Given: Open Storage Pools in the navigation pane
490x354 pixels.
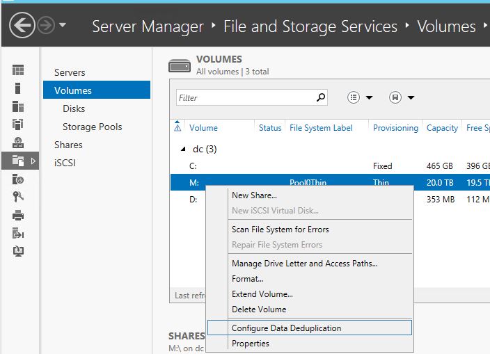Looking at the screenshot, I should coord(92,127).
